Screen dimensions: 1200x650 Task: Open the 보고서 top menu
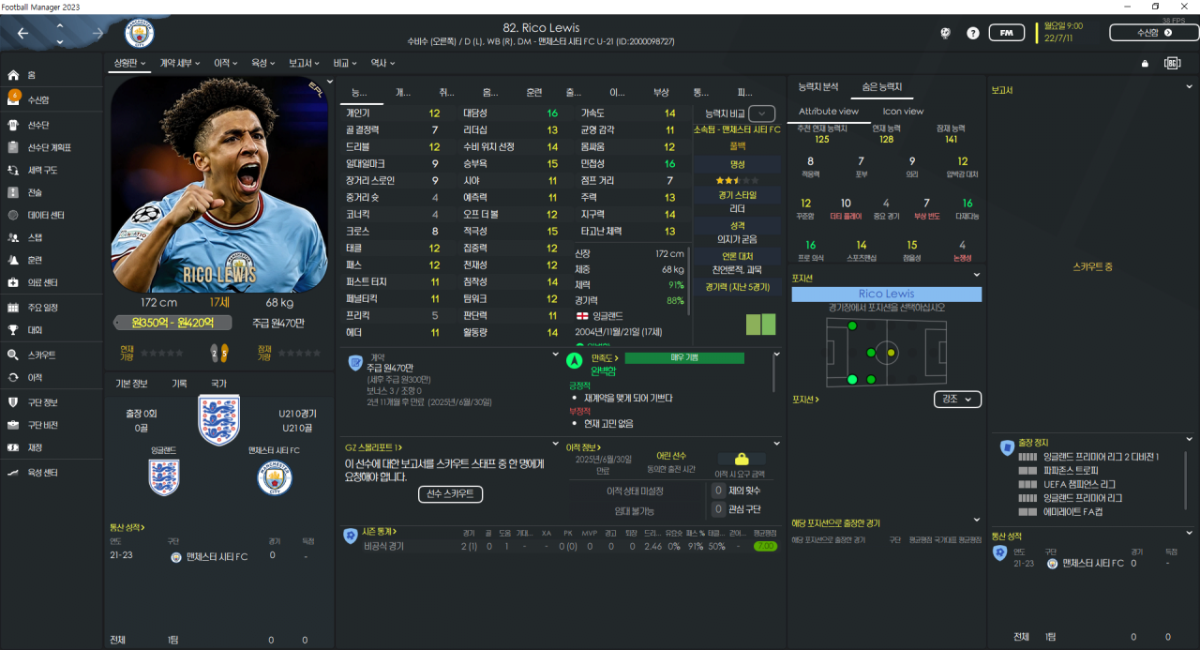coord(305,63)
